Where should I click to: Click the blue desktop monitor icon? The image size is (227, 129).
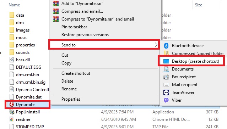click(166, 61)
